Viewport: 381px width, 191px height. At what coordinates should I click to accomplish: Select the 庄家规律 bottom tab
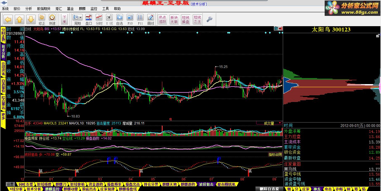107,189
